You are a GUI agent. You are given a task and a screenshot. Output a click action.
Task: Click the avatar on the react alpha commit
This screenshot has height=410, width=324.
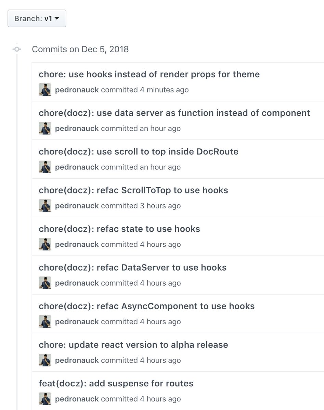pos(45,360)
